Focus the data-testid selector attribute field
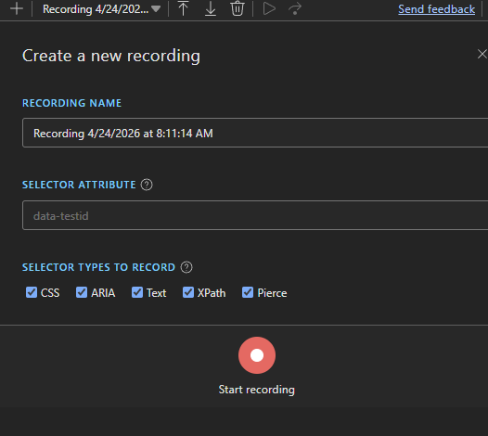The height and width of the screenshot is (436, 488). pyautogui.click(x=255, y=215)
